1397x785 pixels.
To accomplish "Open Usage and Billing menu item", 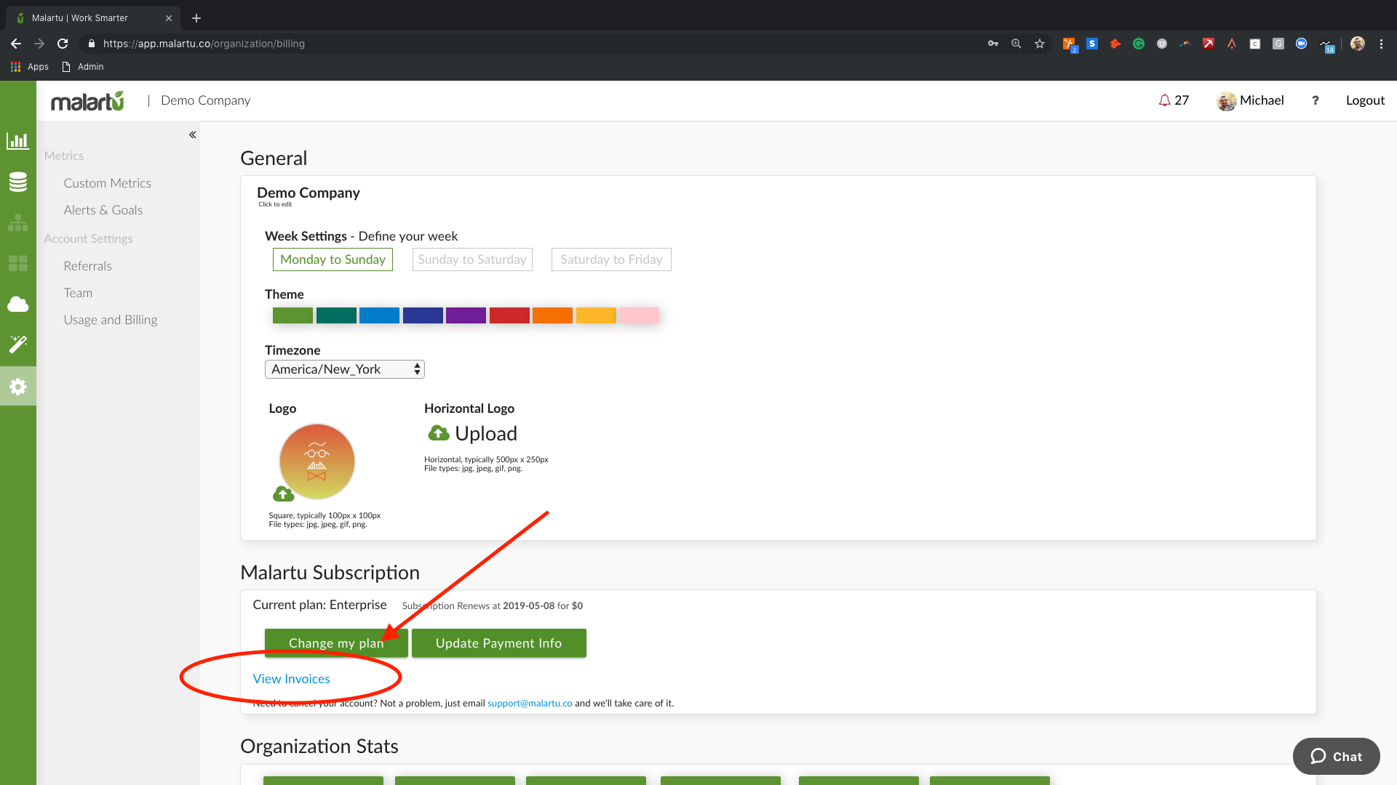I will tap(111, 320).
